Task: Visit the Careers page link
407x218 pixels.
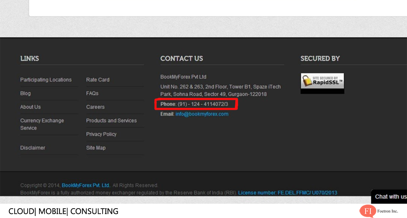Action: pyautogui.click(x=95, y=107)
